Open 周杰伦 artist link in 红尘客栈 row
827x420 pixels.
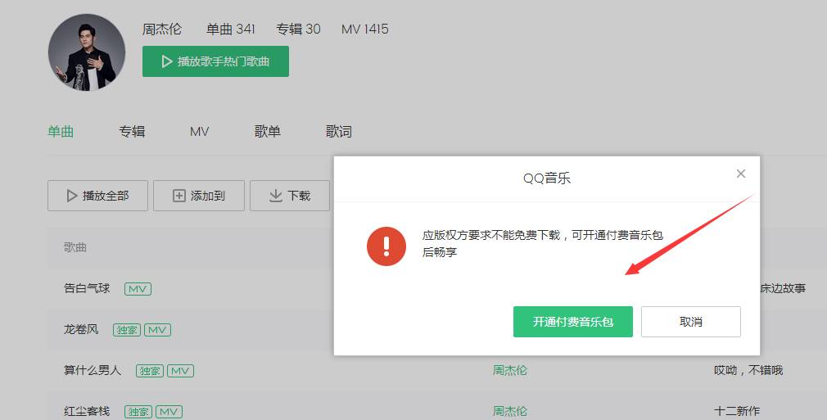510,411
